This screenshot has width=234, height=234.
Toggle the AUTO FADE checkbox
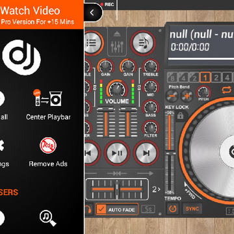101,209
